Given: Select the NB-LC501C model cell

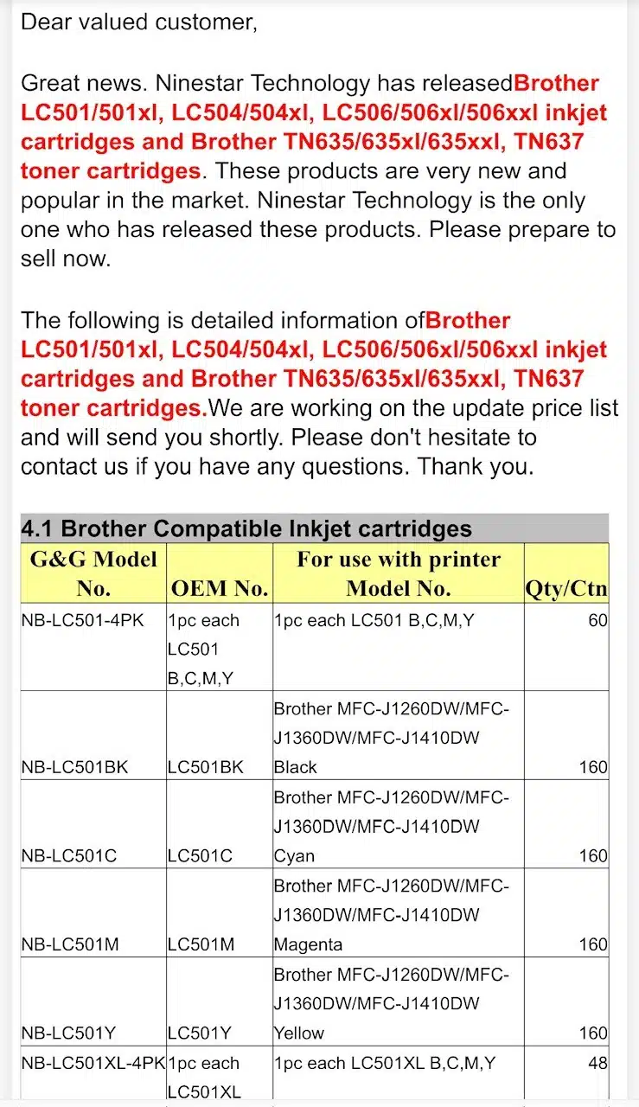Looking at the screenshot, I should (x=69, y=856).
